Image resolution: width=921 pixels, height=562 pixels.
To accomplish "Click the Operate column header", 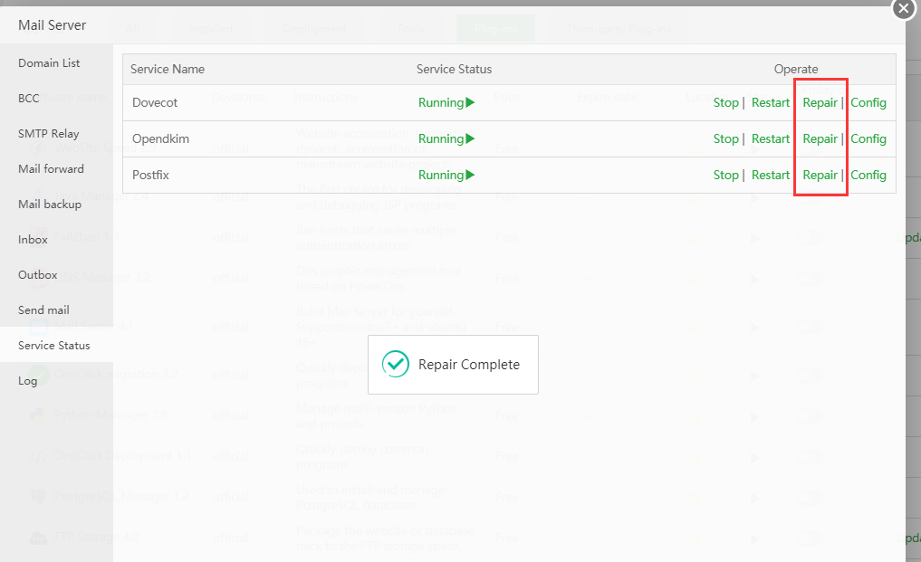I will (796, 69).
